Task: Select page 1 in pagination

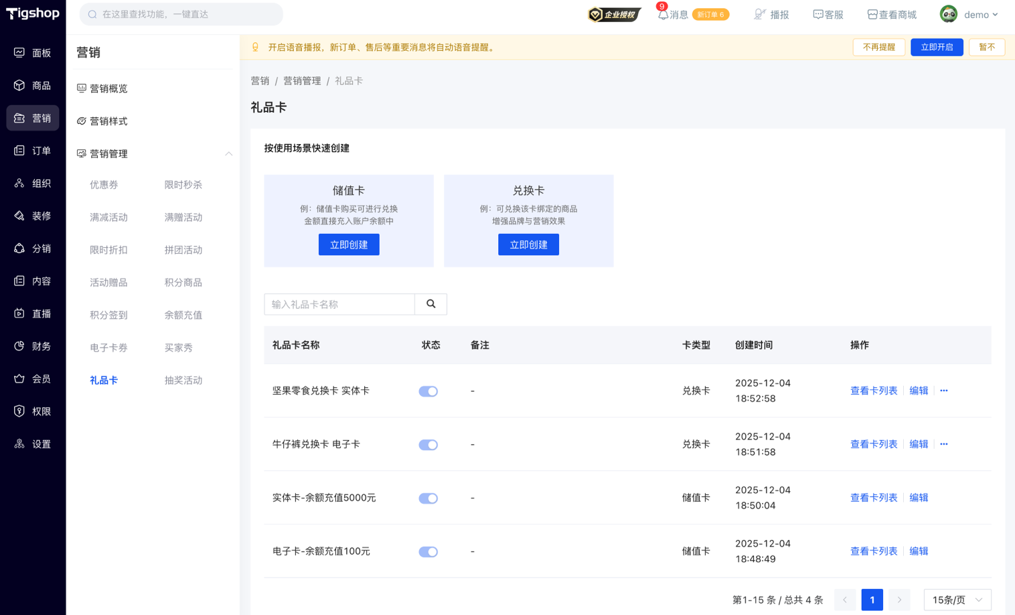Action: [x=872, y=600]
